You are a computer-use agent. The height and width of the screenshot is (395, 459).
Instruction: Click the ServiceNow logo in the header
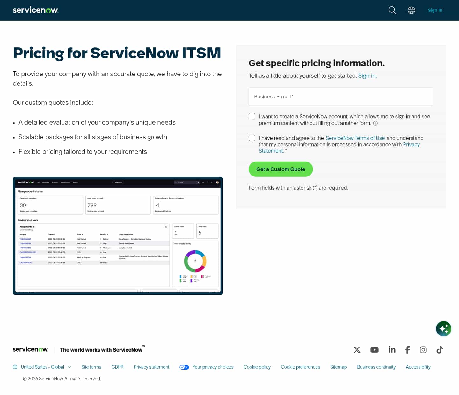click(x=35, y=10)
